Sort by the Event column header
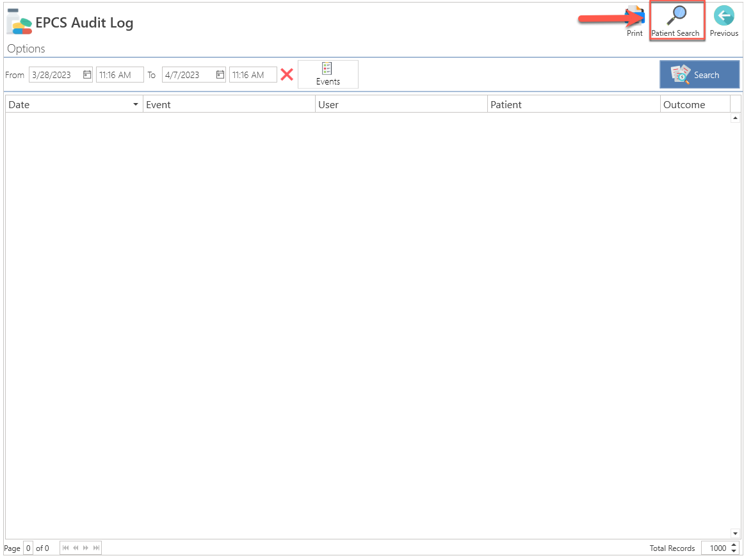Viewport: 744px width, 558px height. point(229,104)
